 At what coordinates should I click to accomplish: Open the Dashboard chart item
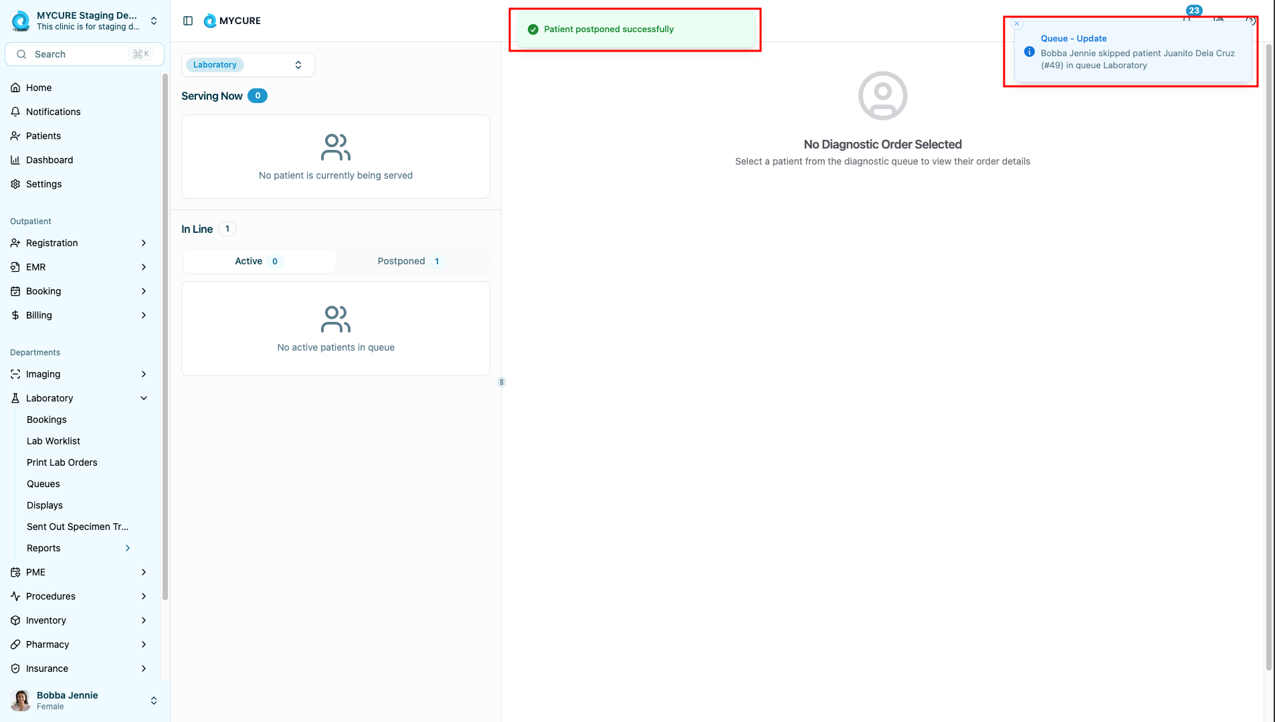point(49,160)
